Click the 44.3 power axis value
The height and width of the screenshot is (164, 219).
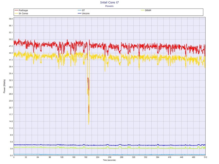[x=11, y=53]
